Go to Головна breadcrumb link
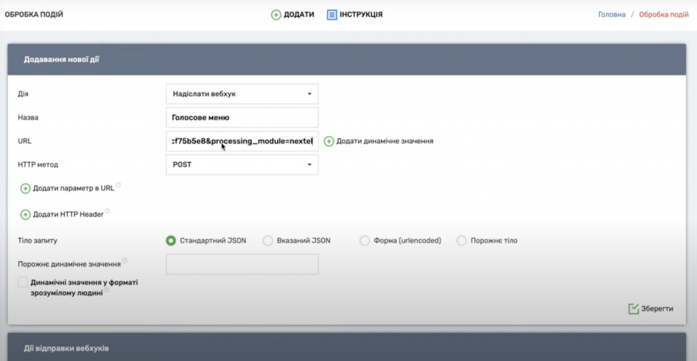The height and width of the screenshot is (361, 697). [611, 14]
